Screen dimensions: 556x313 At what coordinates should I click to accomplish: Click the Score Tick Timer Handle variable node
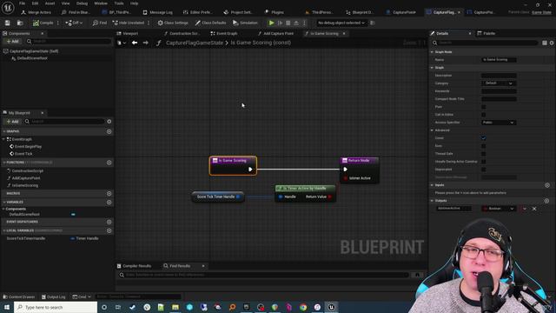[218, 196]
